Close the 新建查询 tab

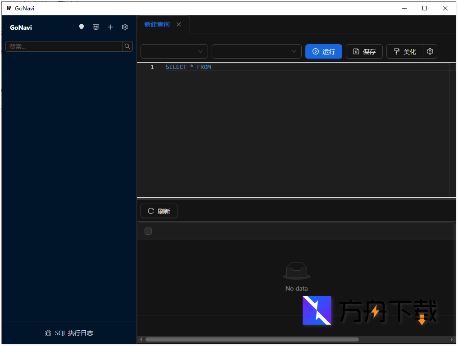pos(179,24)
